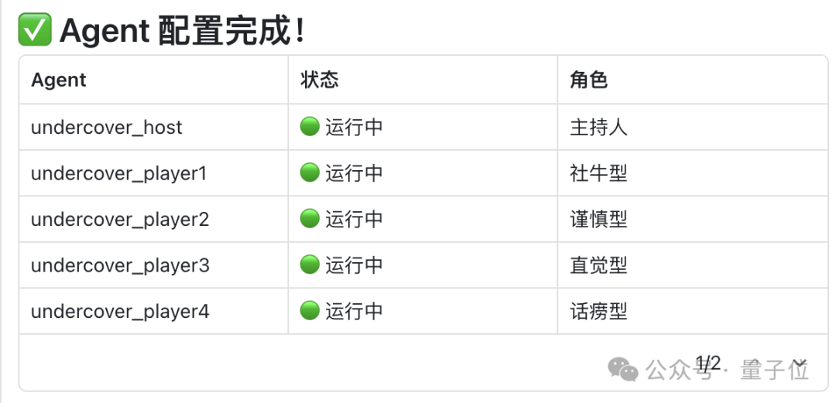Click the undercover_player1 agent name
This screenshot has width=836, height=403.
click(x=118, y=174)
